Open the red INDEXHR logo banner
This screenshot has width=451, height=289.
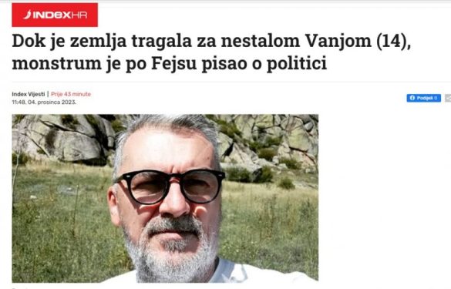click(55, 15)
